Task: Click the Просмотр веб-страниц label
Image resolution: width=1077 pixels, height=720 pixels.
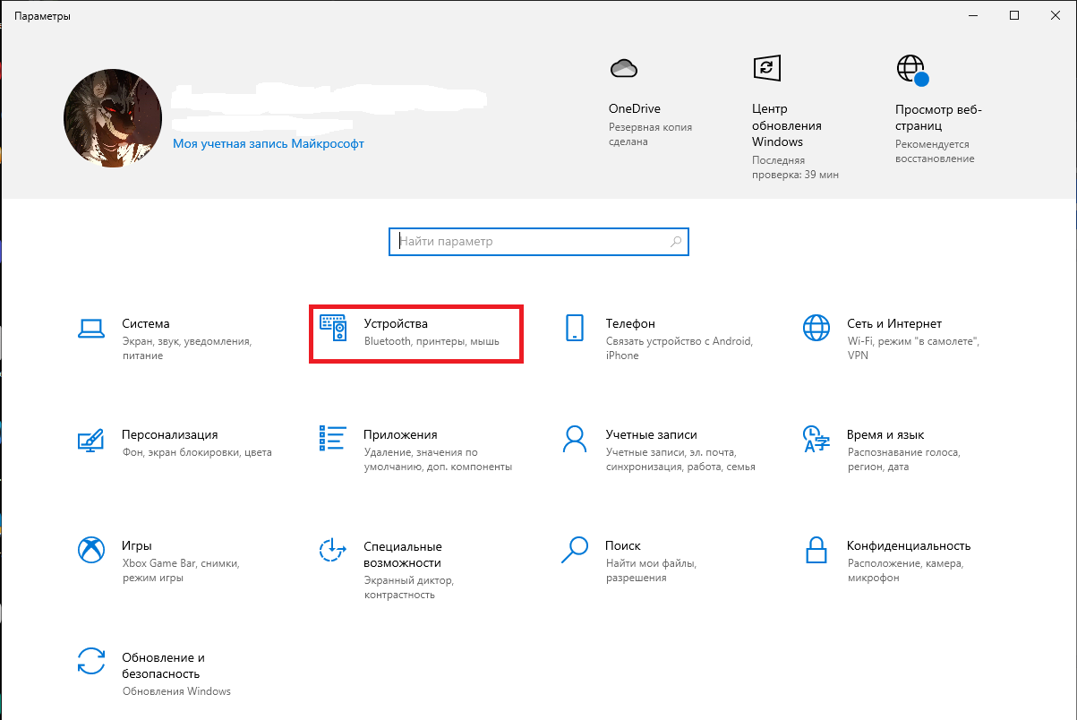Action: tap(939, 117)
